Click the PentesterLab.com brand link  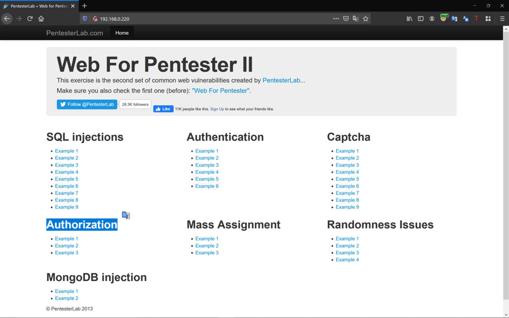75,33
